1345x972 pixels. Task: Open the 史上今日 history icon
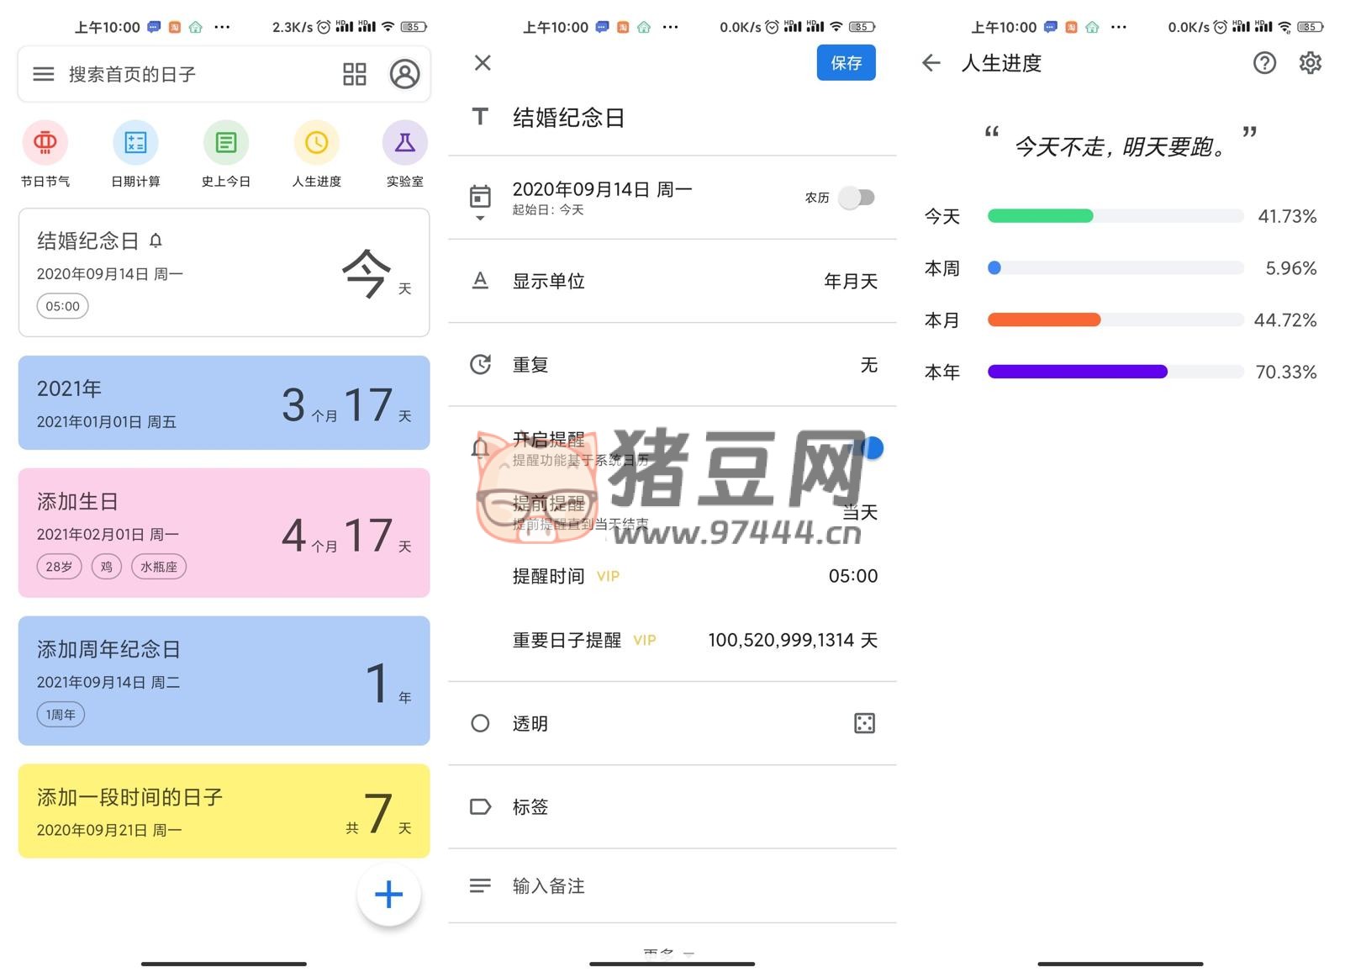tap(225, 143)
